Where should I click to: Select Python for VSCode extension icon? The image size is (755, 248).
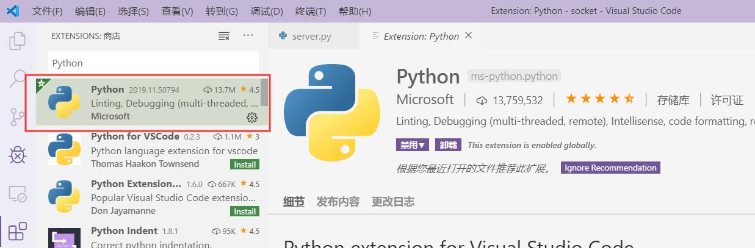(x=65, y=149)
